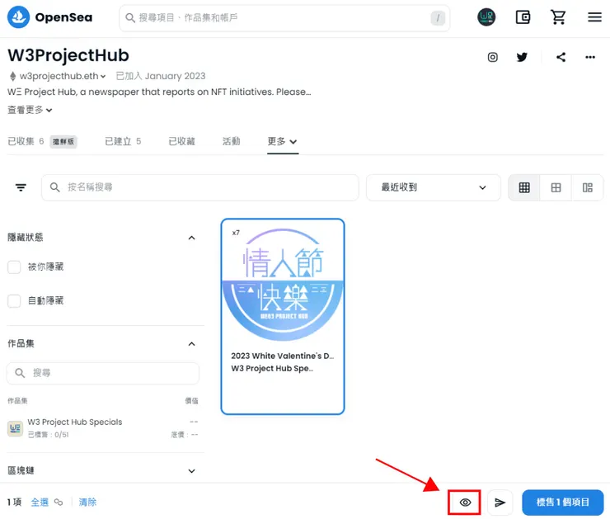Check the 被你隱藏 checkbox

coord(14,267)
